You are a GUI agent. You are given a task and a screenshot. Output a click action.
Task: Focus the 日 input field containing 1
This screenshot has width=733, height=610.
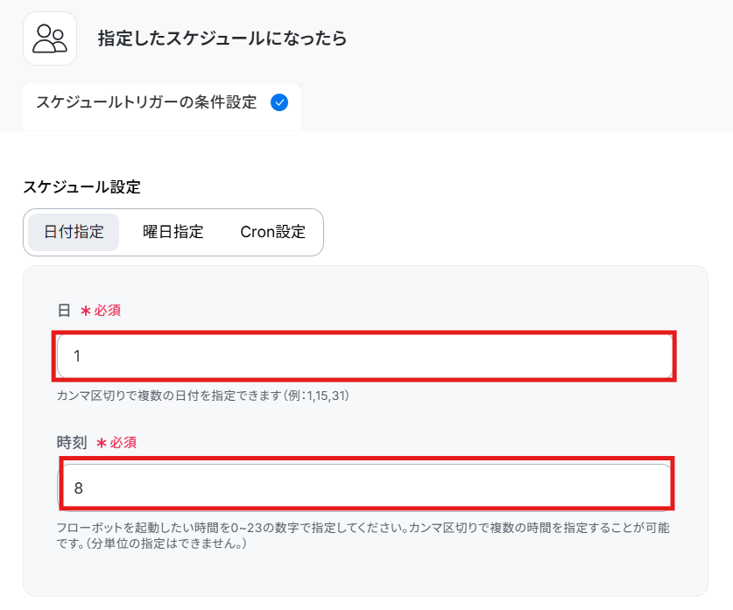(x=364, y=356)
